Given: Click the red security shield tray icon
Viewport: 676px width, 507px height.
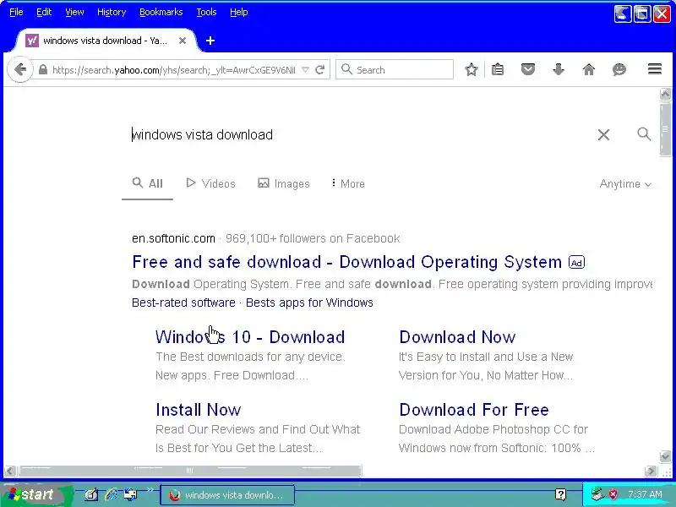Looking at the screenshot, I should [x=613, y=494].
